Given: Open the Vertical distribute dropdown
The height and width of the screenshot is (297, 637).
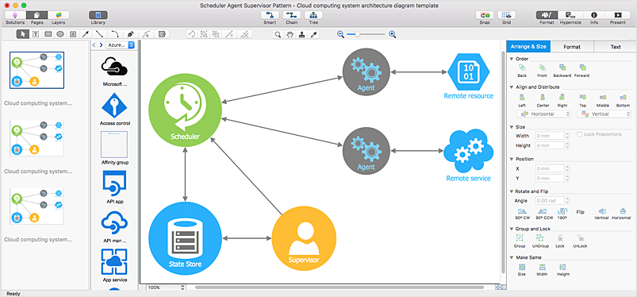Looking at the screenshot, I should point(604,114).
